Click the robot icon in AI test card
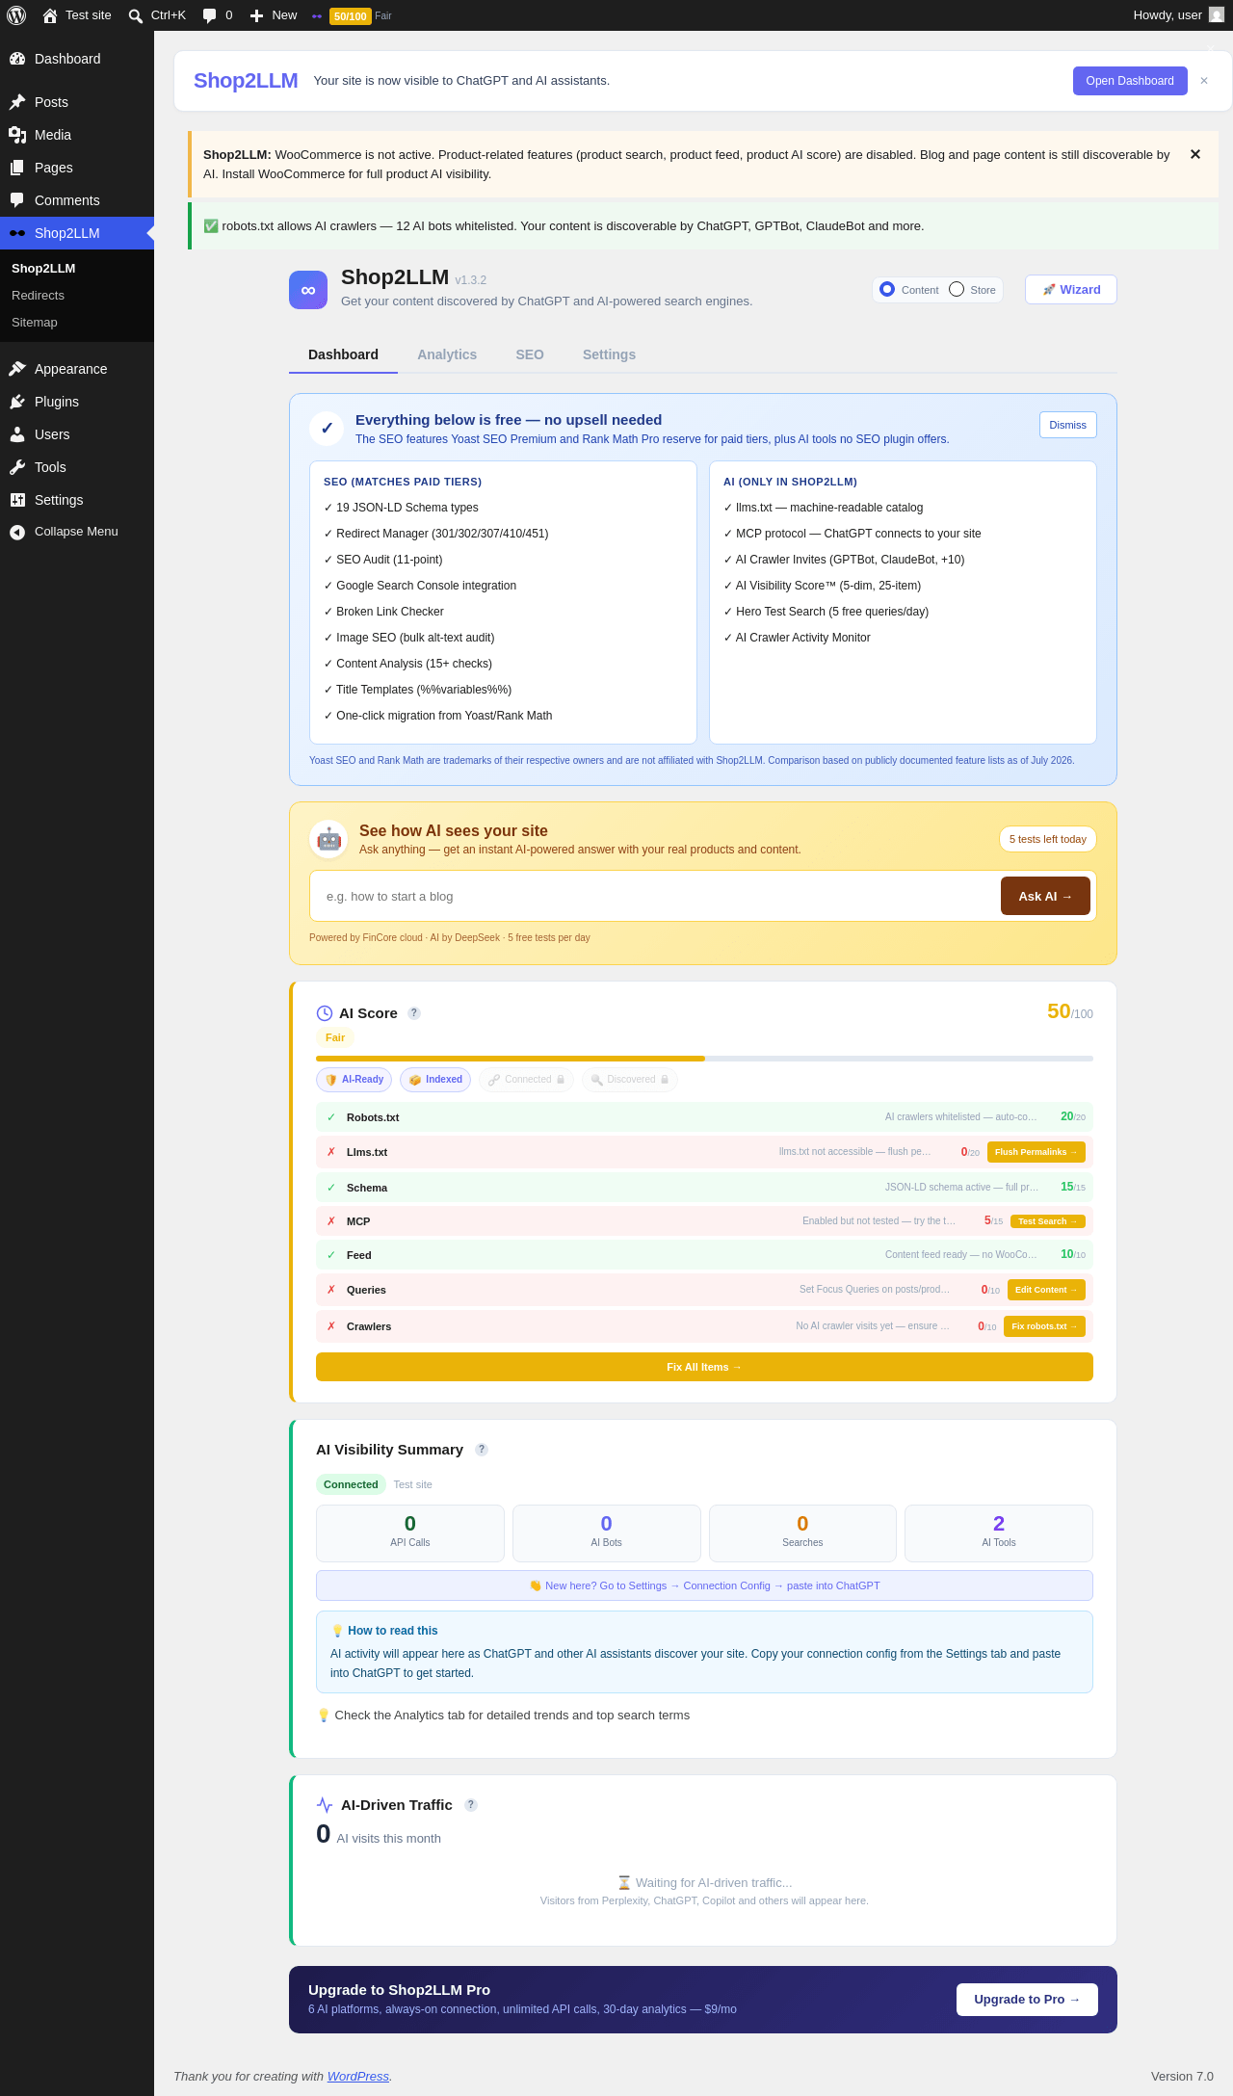 (x=328, y=839)
